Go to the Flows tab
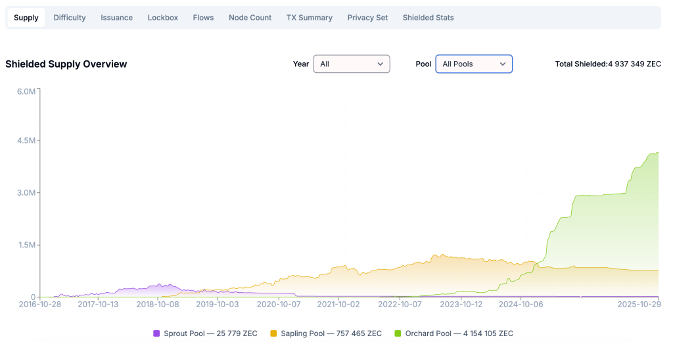 (x=203, y=18)
